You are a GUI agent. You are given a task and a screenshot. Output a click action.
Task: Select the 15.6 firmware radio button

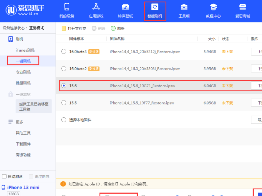click(x=64, y=86)
